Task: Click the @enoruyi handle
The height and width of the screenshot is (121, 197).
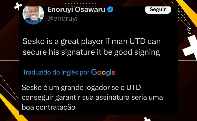Action: 62,18
